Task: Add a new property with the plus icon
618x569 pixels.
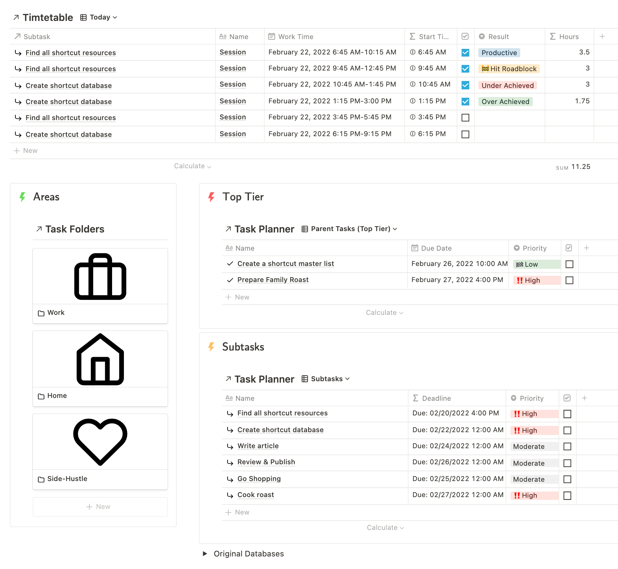Action: tap(602, 36)
